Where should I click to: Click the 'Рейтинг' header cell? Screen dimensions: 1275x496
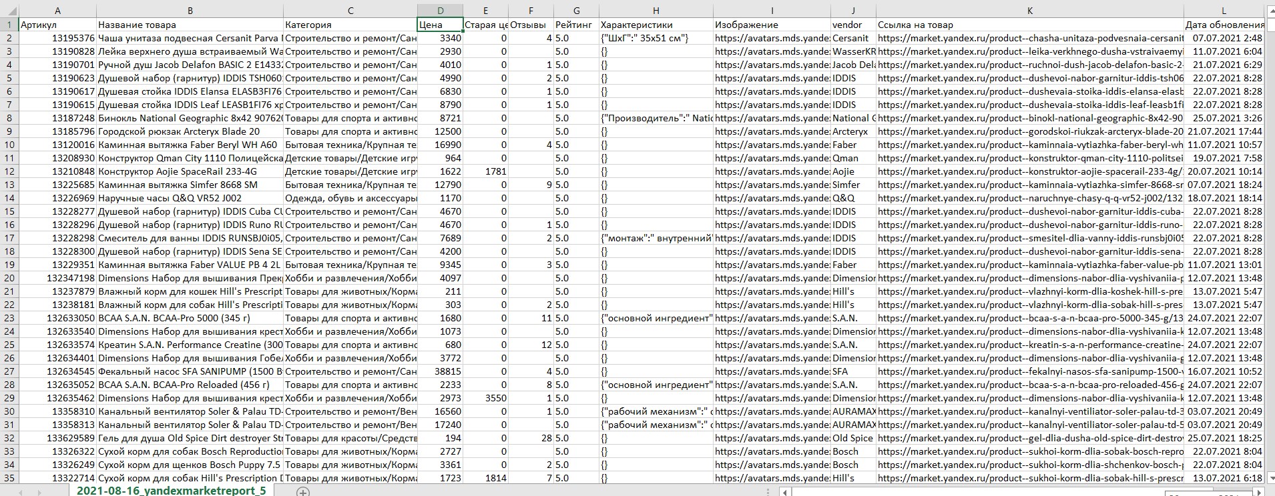tap(576, 25)
